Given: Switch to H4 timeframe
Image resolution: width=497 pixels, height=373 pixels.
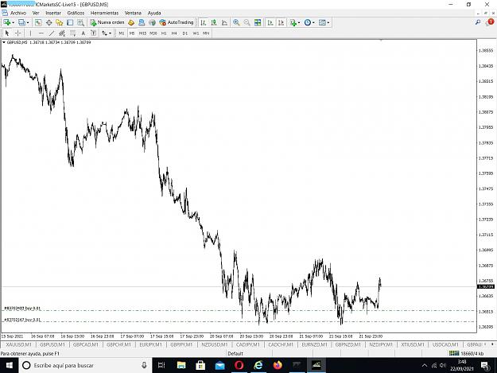Looking at the screenshot, I should tap(174, 33).
